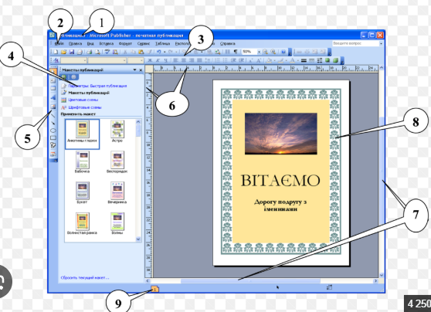Open the Таблица menu
The image size is (431, 312).
pos(162,43)
